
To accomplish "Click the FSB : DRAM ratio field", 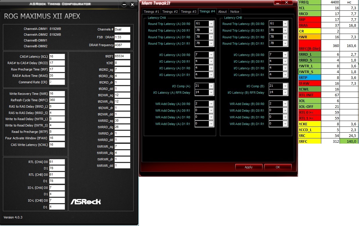I will 122,37.
